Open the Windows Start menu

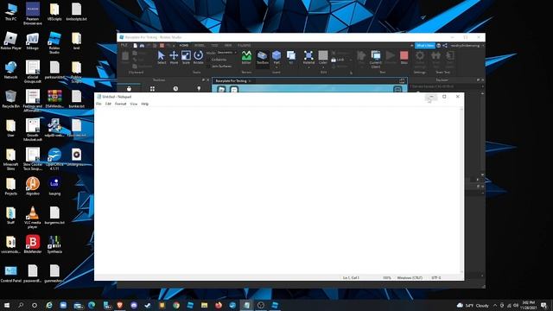pyautogui.click(x=6, y=305)
